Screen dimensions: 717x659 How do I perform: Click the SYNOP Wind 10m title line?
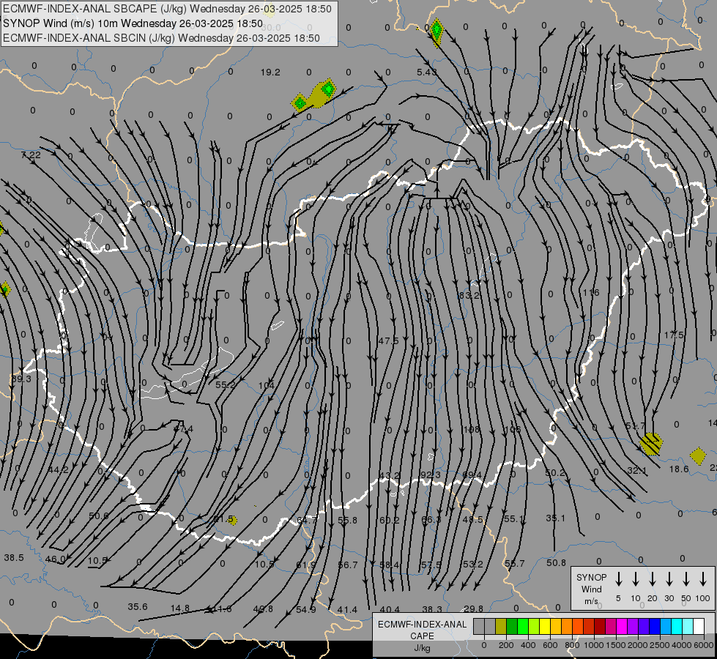pyautogui.click(x=133, y=23)
